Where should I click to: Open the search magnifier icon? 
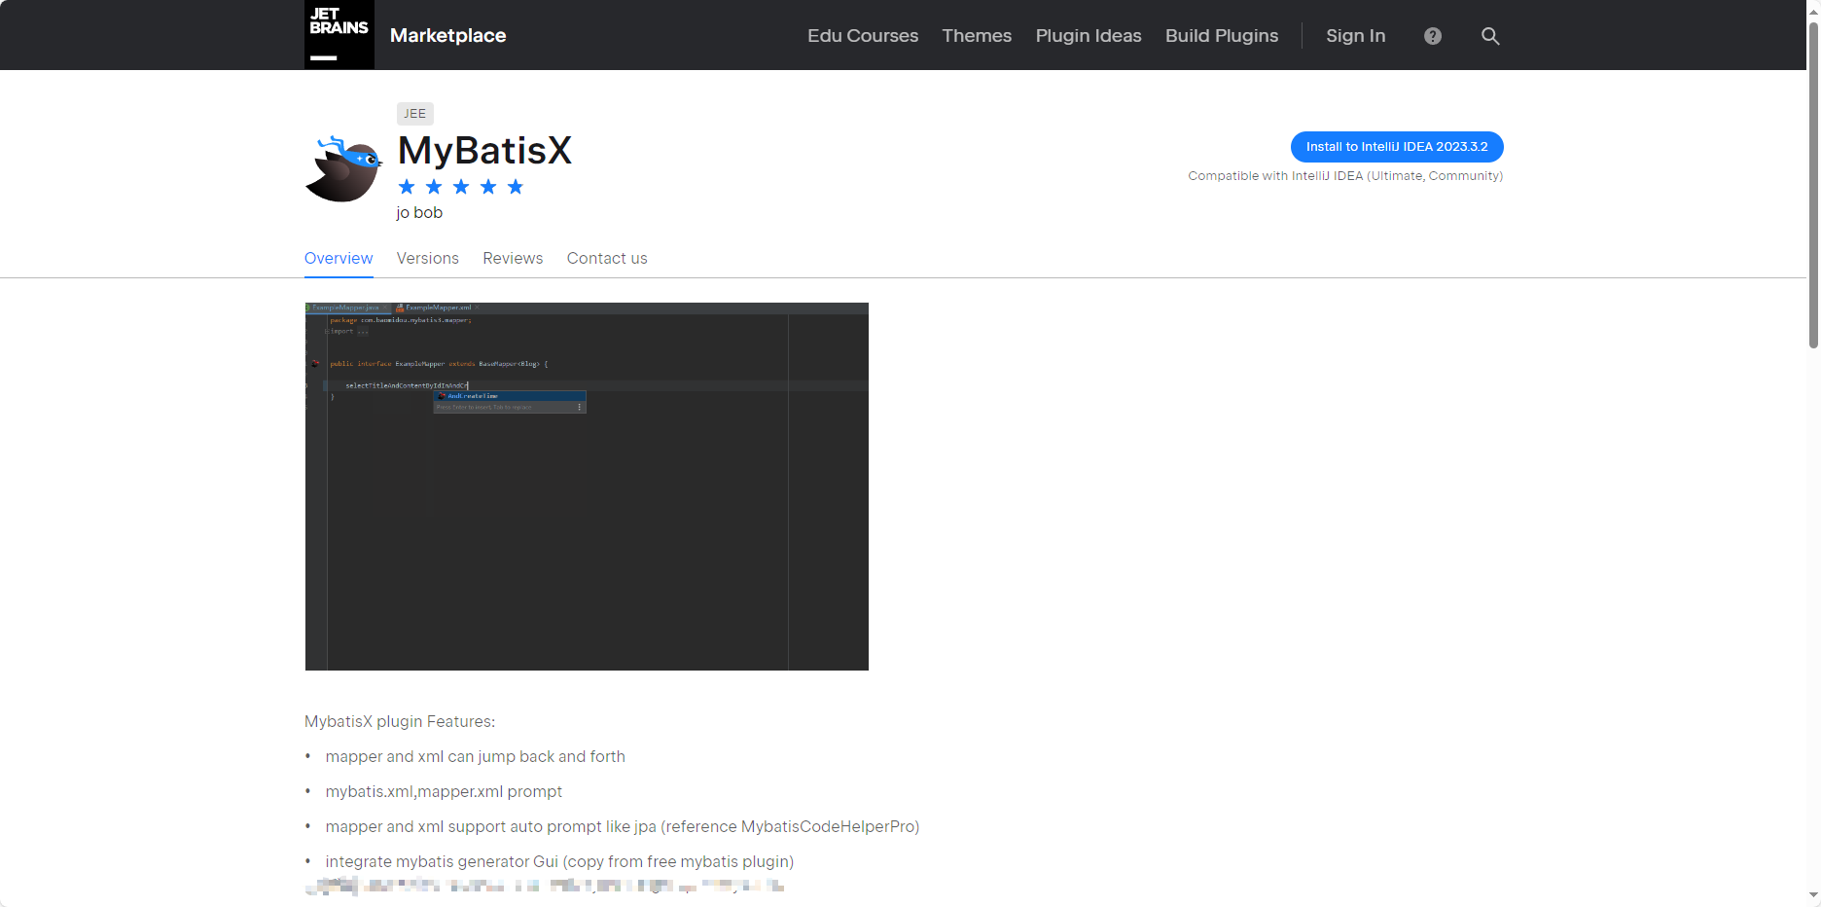pyautogui.click(x=1490, y=36)
